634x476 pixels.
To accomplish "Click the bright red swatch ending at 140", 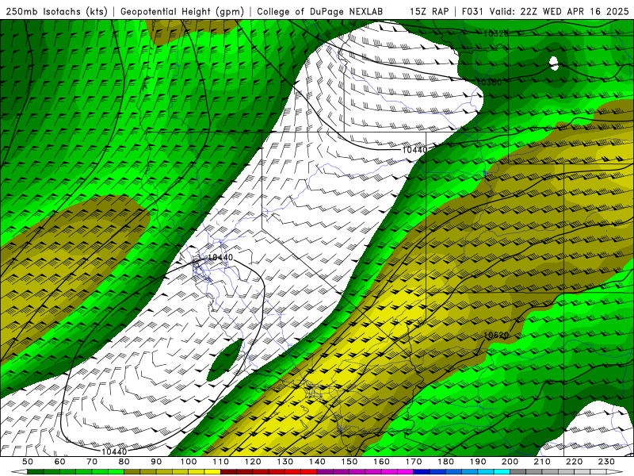I will pyautogui.click(x=309, y=472).
